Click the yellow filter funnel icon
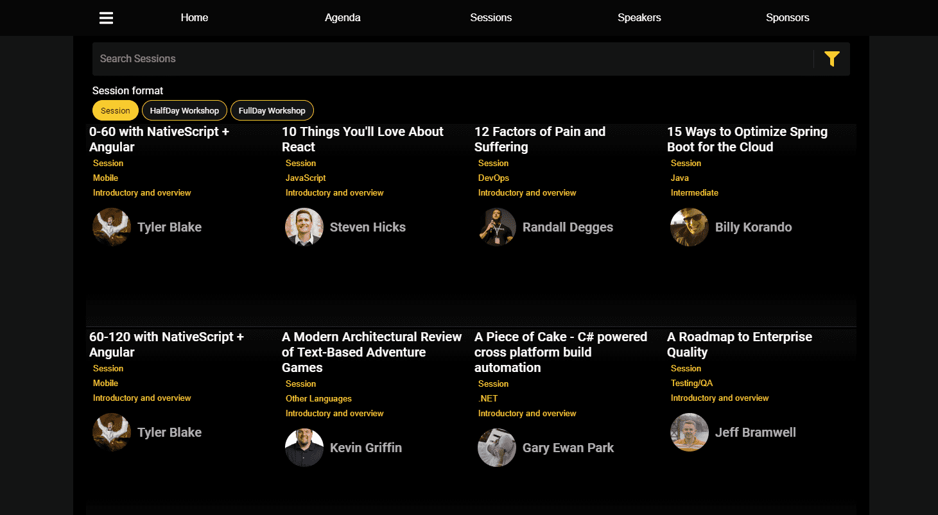Screen dimensions: 938x515 click(x=831, y=59)
